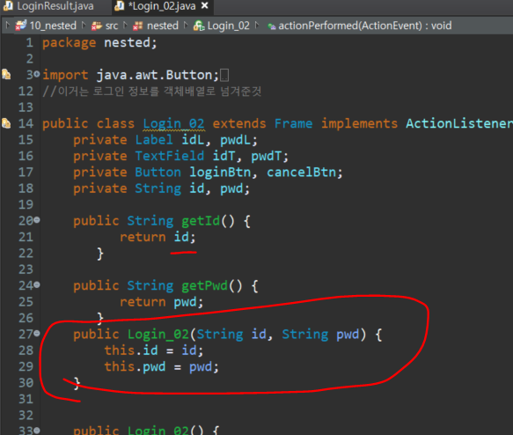Click 'package nested;' on line 1
This screenshot has height=435, width=513.
click(x=99, y=43)
